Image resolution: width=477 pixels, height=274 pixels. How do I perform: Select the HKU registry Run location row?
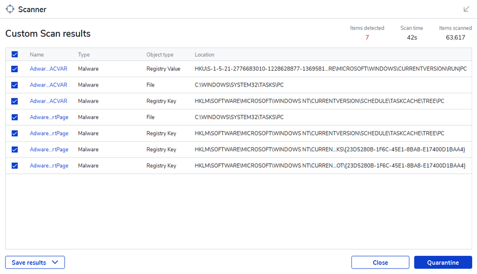[x=330, y=69]
